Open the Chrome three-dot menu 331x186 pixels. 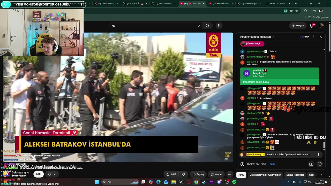coord(327,11)
